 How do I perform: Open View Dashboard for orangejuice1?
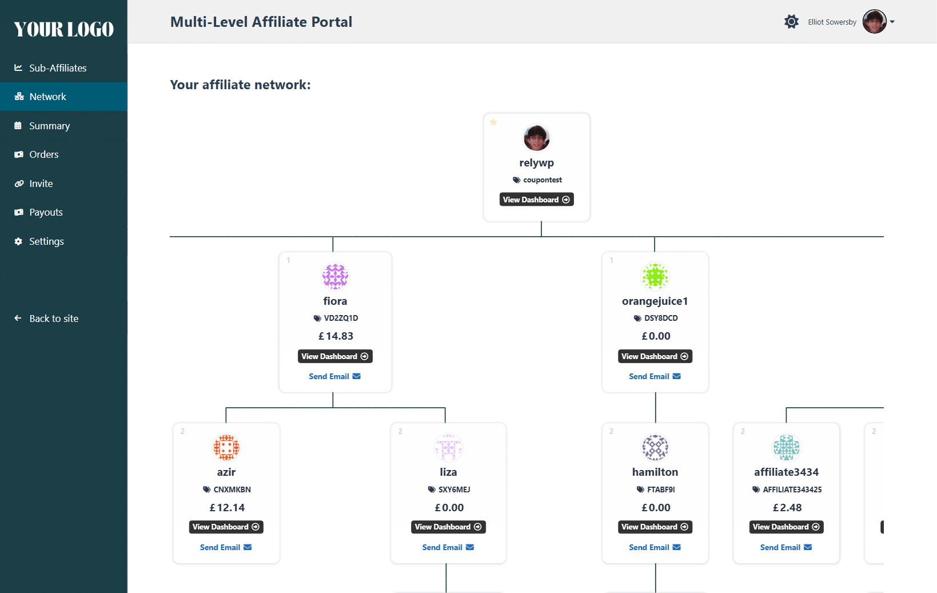click(655, 356)
